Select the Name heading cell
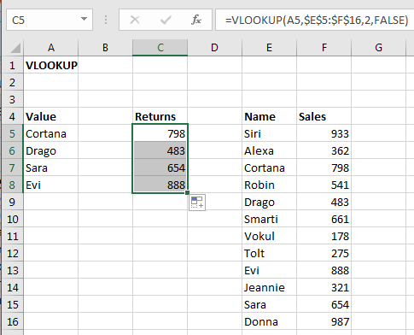 (269, 116)
